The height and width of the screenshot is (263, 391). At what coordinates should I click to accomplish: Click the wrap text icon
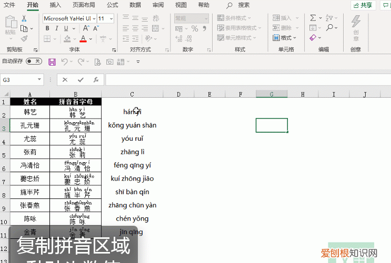[156, 18]
